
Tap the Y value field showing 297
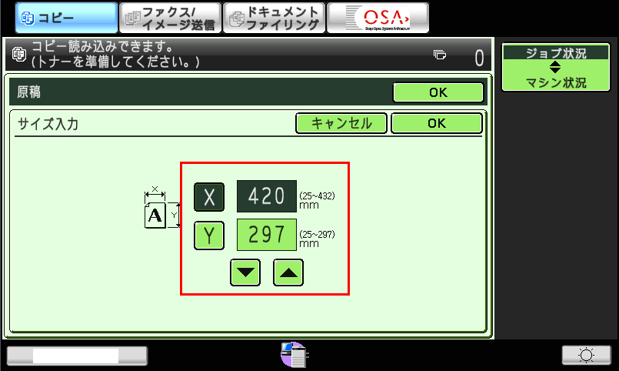tap(266, 234)
